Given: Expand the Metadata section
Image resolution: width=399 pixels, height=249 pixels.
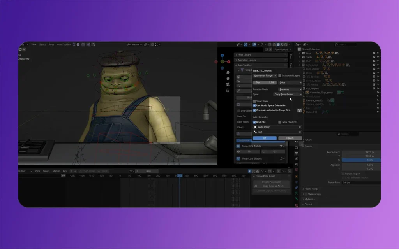Looking at the screenshot, I should point(309,200).
